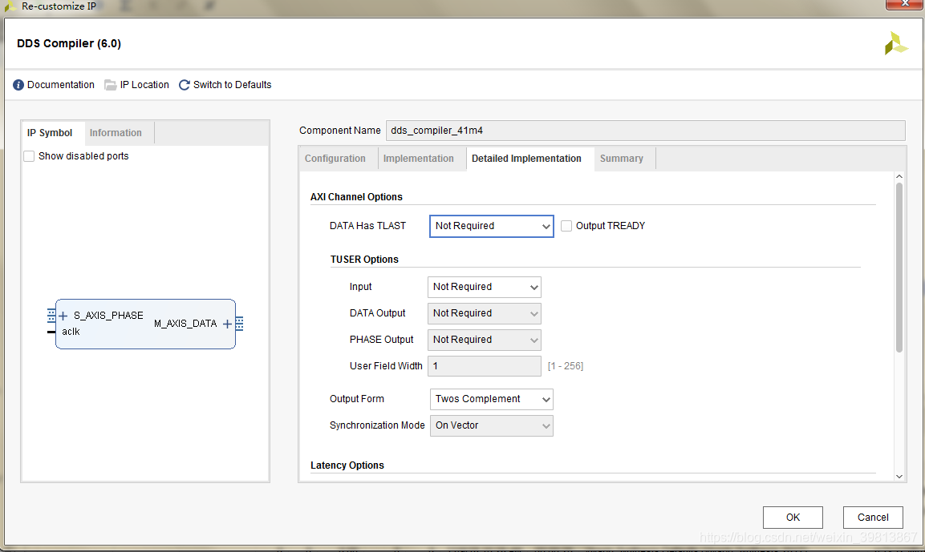Switch to the Implementation tab

pyautogui.click(x=418, y=159)
